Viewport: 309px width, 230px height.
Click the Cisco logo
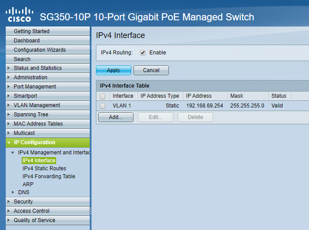[19, 15]
